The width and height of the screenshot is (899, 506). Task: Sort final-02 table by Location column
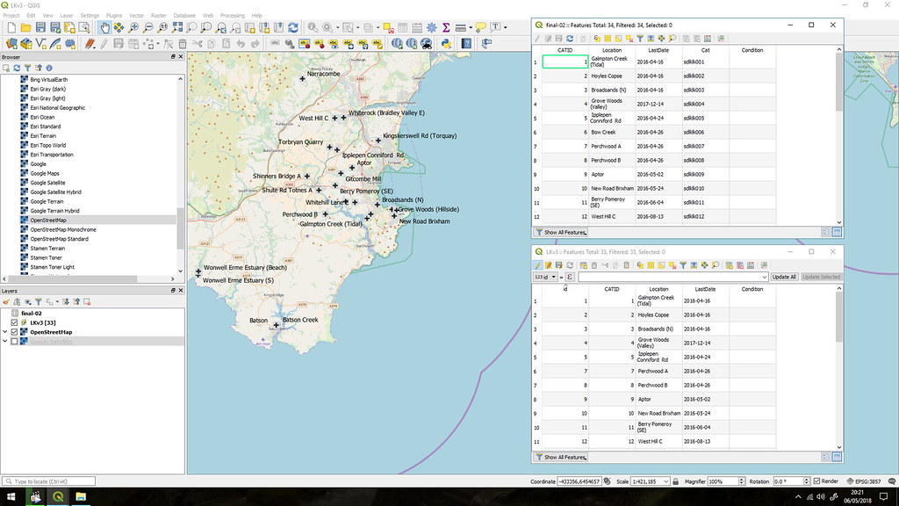tap(612, 50)
